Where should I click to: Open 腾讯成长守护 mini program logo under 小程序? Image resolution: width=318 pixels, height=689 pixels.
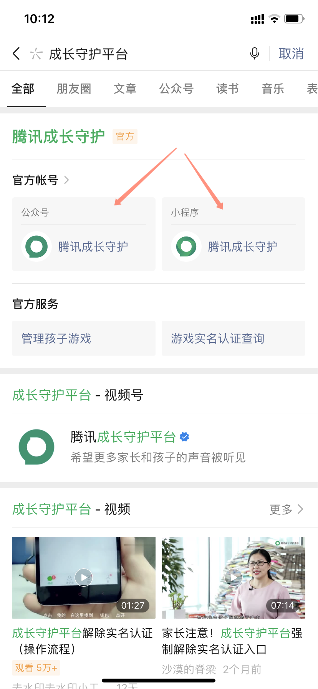click(186, 246)
